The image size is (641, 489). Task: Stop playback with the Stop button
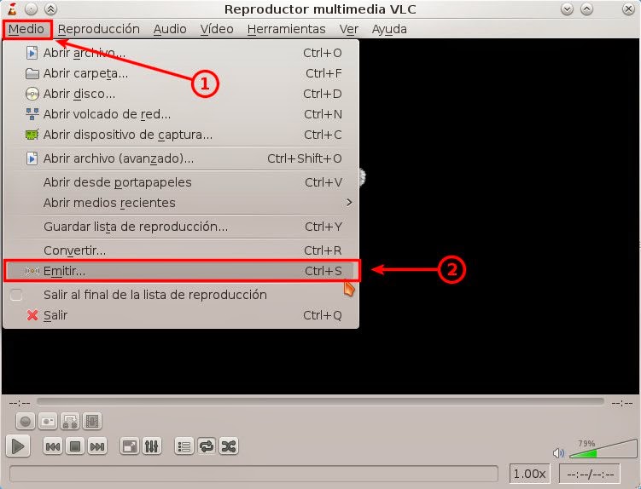click(75, 446)
